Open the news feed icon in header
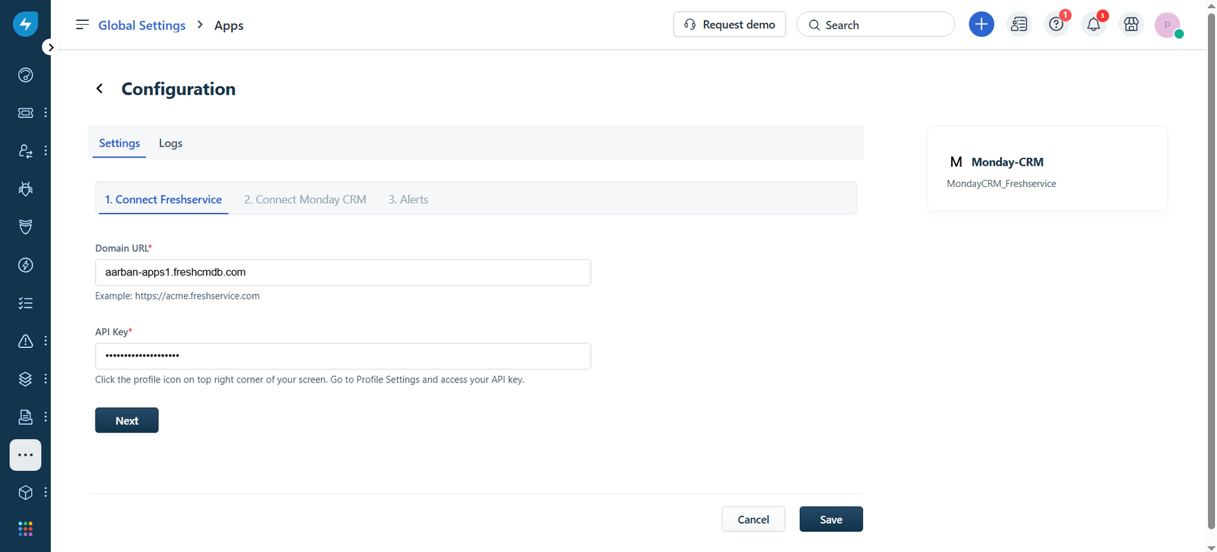Viewport: 1217px width, 552px height. click(x=1019, y=25)
